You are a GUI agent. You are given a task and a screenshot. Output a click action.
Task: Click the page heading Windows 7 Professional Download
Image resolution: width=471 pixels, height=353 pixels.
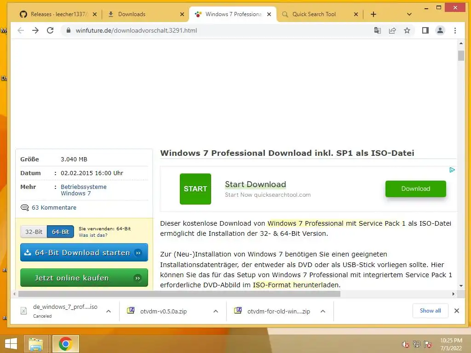tap(287, 153)
